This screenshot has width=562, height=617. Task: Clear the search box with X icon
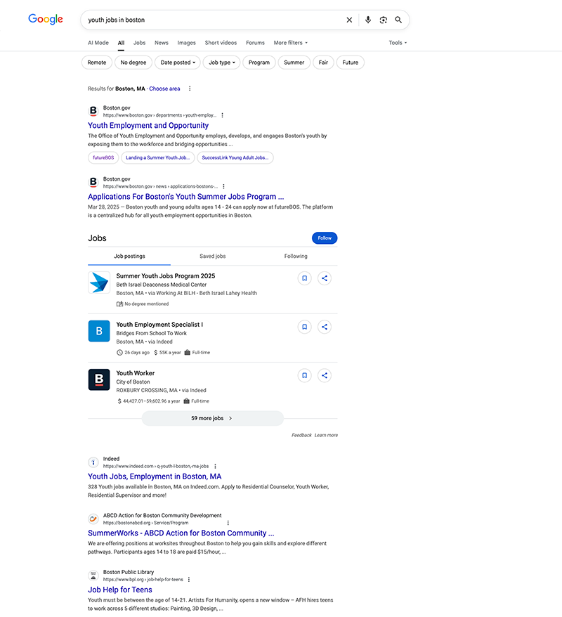[x=349, y=20]
